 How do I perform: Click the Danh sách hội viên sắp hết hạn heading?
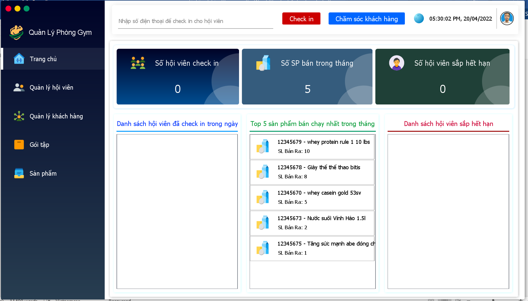448,124
